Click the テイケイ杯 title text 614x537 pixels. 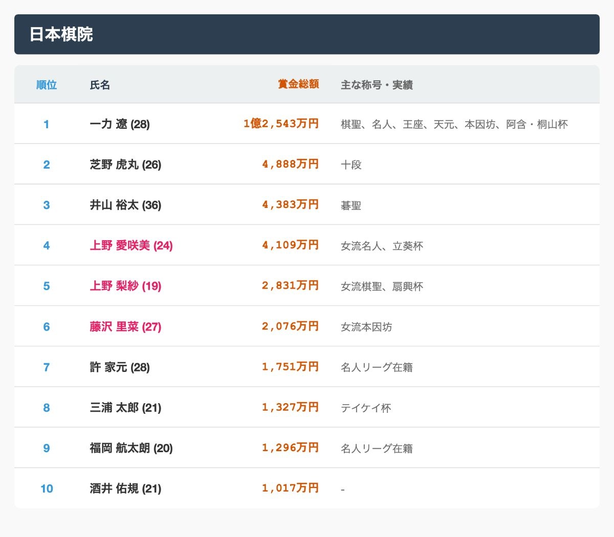[x=366, y=408]
